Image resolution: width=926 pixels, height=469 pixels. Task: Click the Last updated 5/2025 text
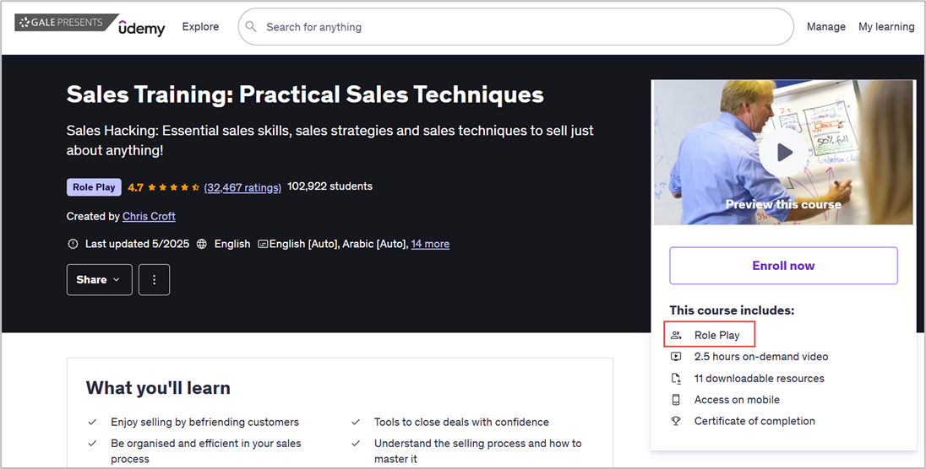[x=137, y=244]
